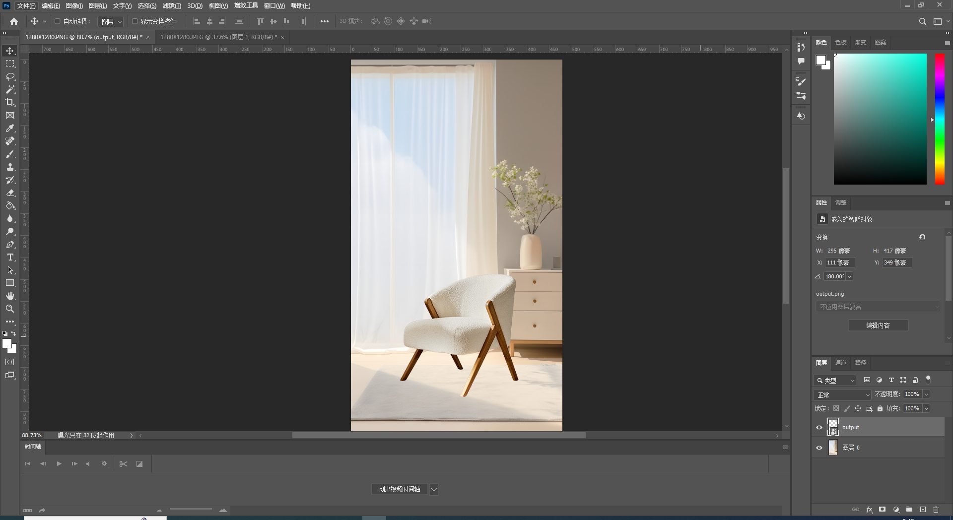Select the Brush tool
The height and width of the screenshot is (520, 953).
10,154
